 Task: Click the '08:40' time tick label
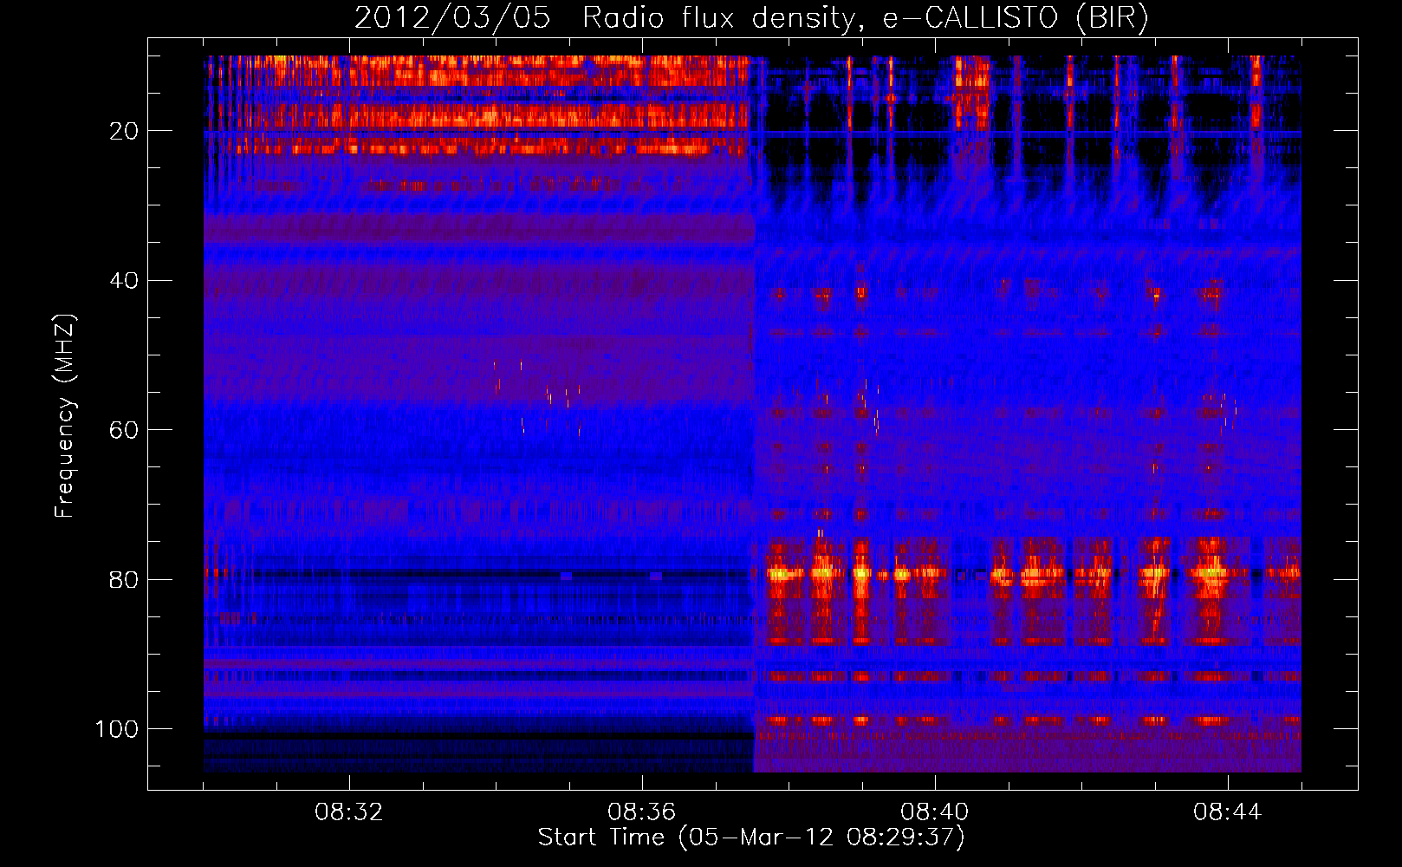coord(935,812)
